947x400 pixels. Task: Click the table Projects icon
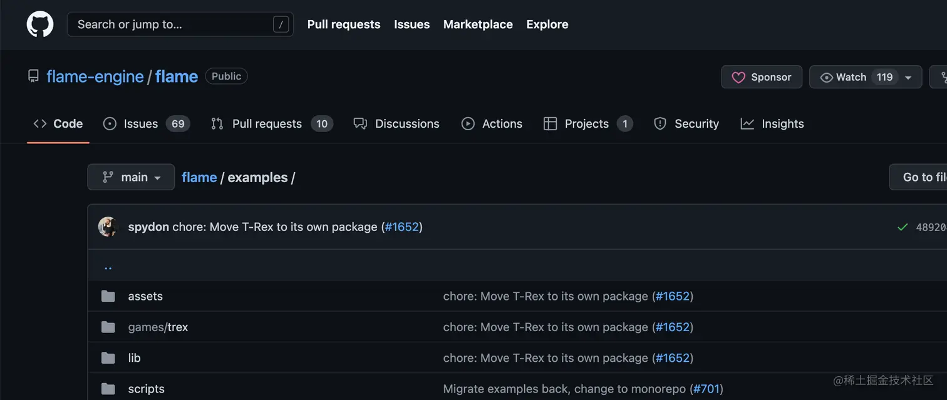(x=550, y=123)
